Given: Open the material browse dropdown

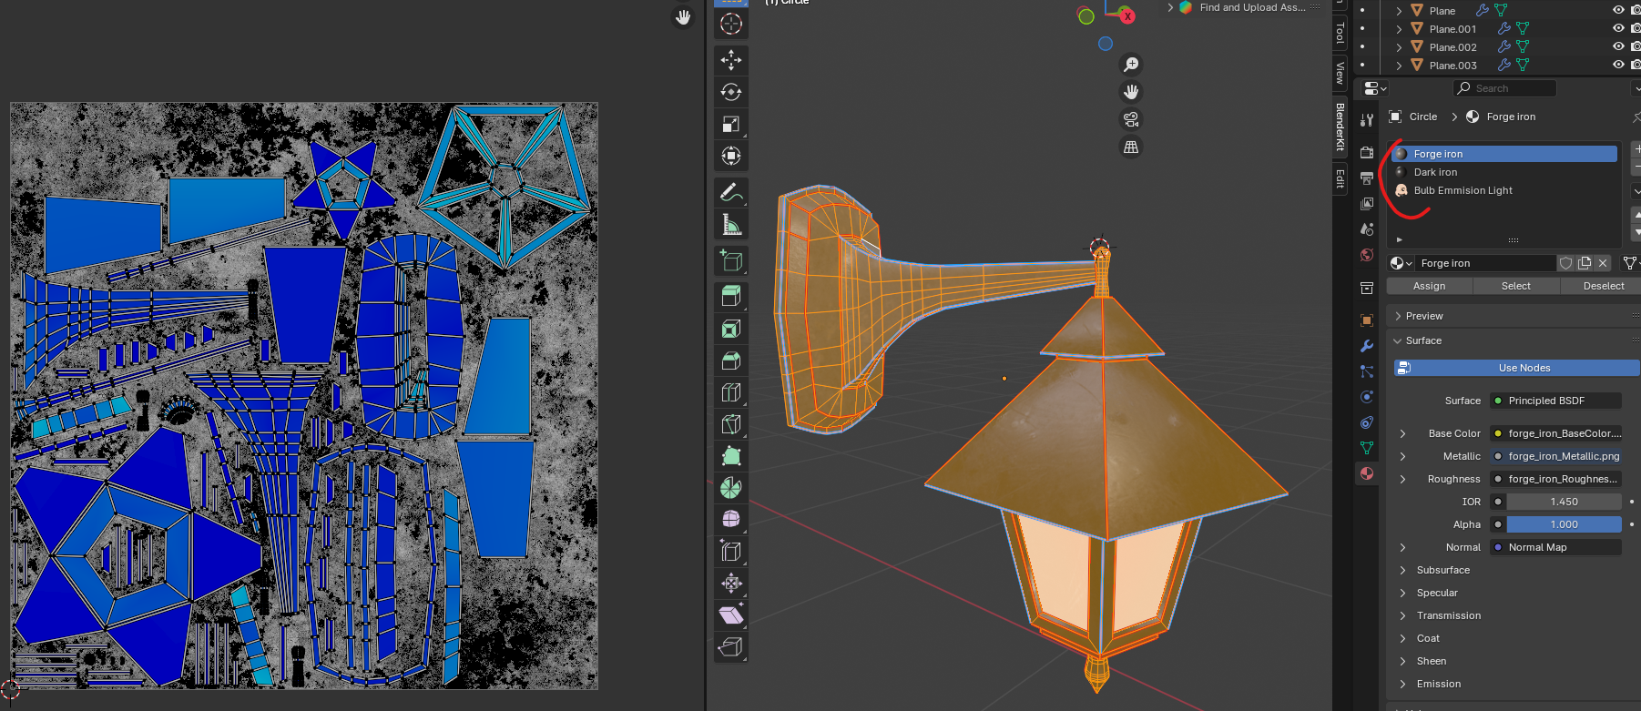Looking at the screenshot, I should tap(1401, 263).
